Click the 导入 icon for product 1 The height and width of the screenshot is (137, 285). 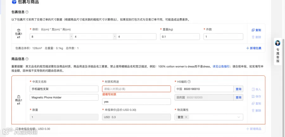253,89
